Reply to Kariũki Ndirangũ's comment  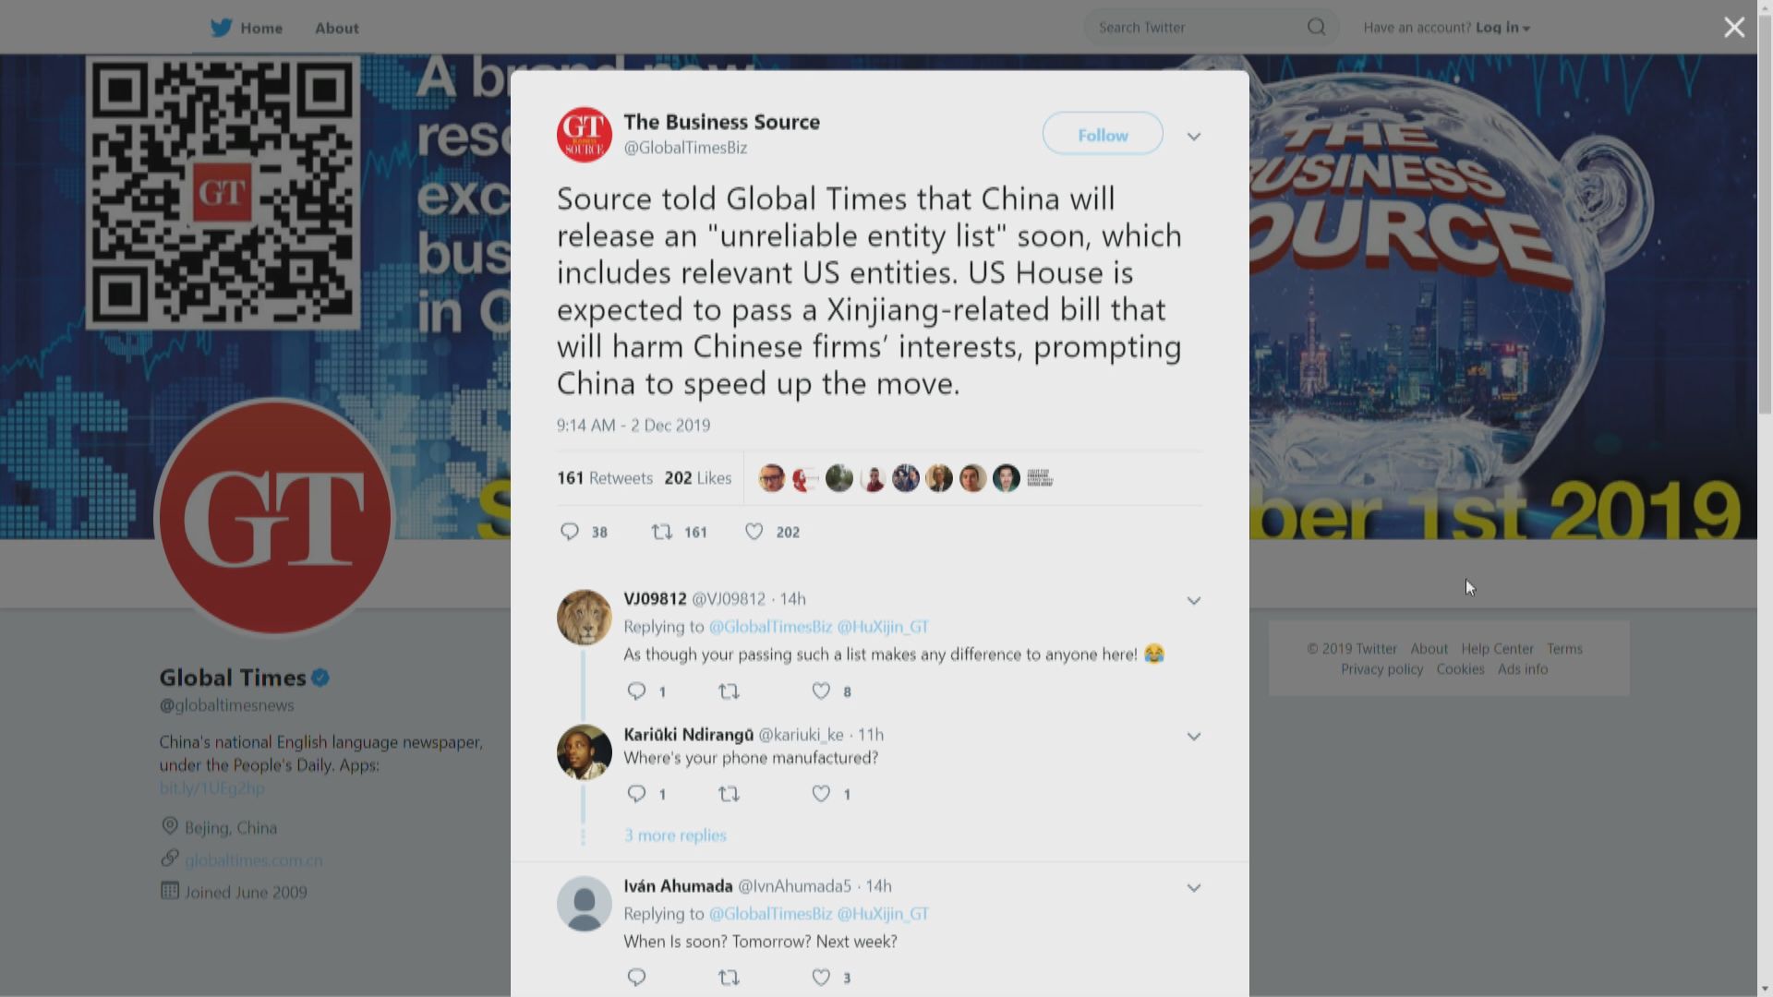click(x=636, y=793)
